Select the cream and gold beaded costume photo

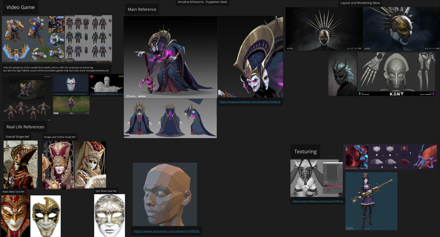(90, 165)
